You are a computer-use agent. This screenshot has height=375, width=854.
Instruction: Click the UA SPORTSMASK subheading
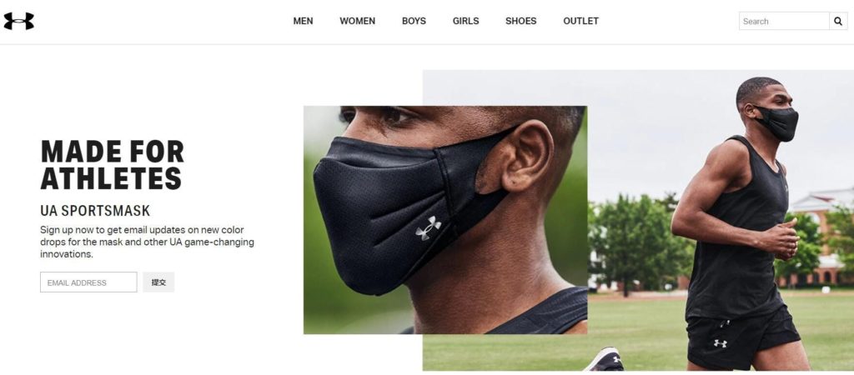click(x=95, y=211)
